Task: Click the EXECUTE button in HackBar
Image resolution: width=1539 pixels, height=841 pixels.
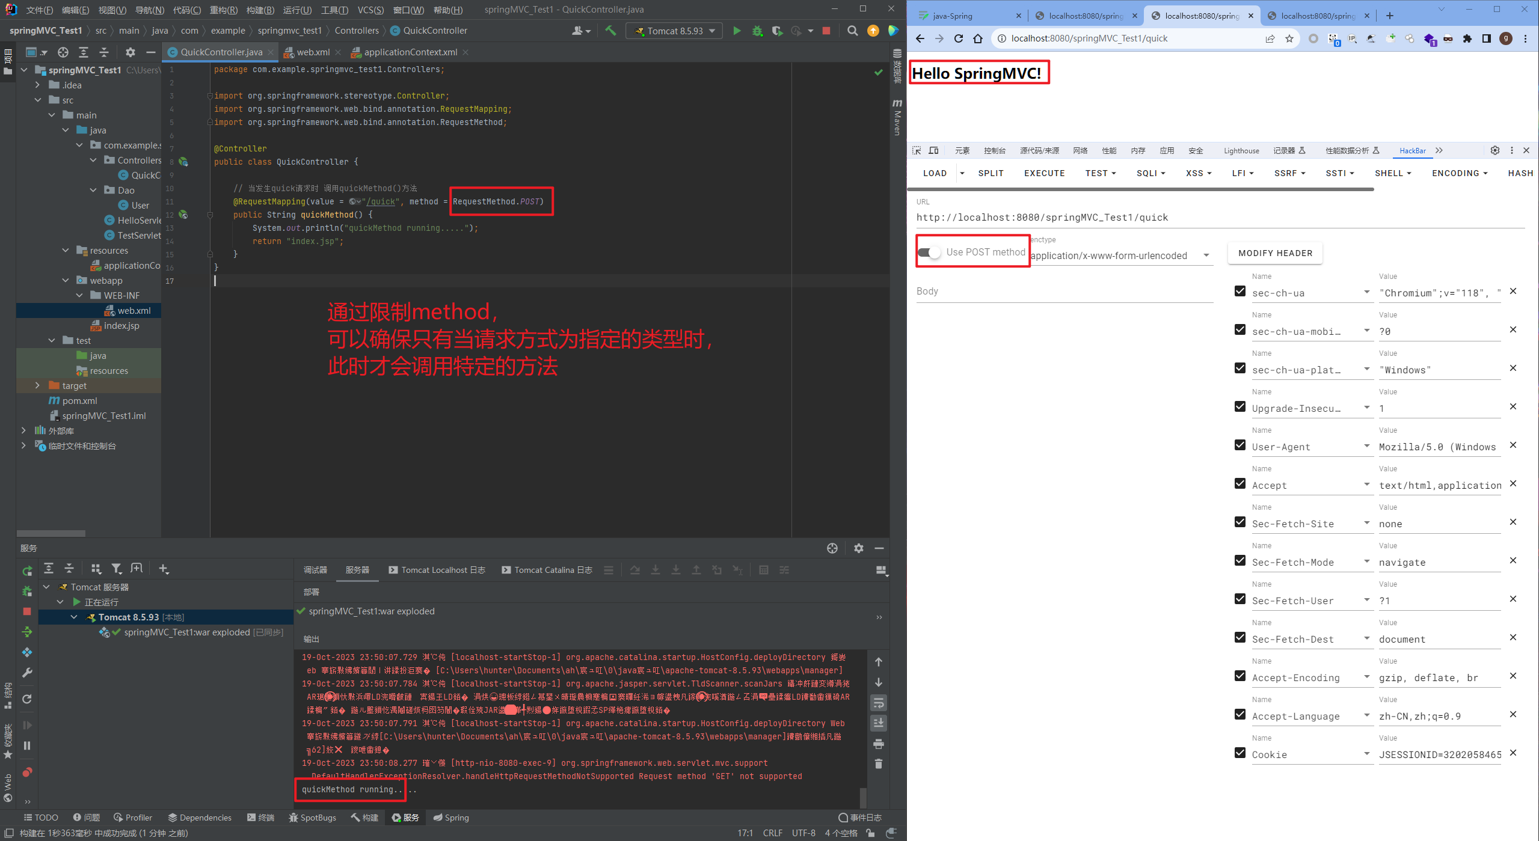Action: pyautogui.click(x=1044, y=173)
